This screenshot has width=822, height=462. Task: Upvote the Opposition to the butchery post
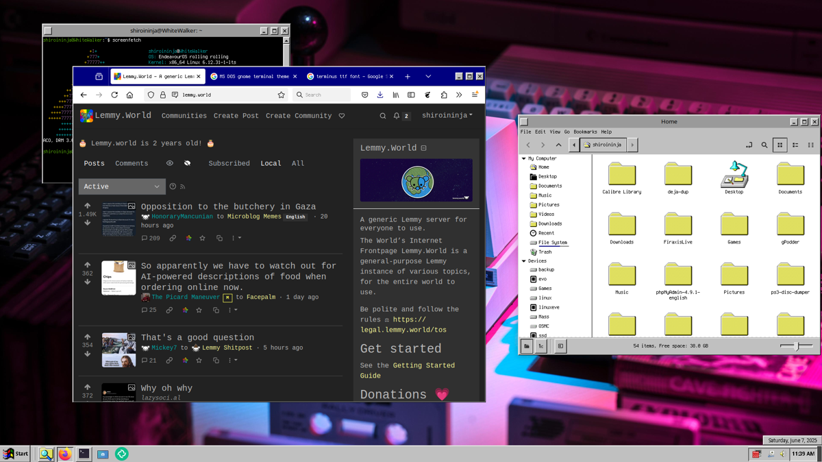pos(87,206)
